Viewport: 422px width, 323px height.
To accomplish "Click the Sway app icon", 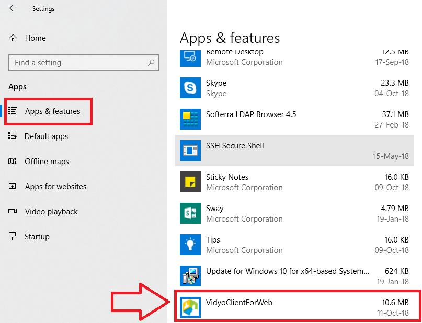I will click(190, 213).
